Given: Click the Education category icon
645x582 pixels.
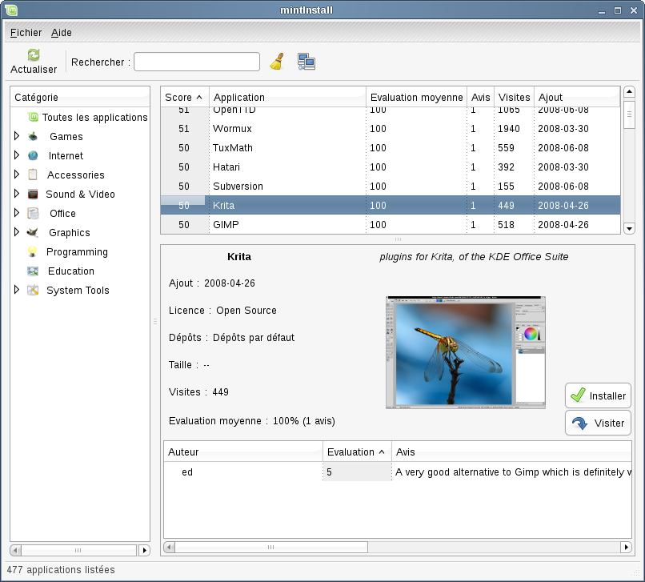Looking at the screenshot, I should tap(33, 271).
